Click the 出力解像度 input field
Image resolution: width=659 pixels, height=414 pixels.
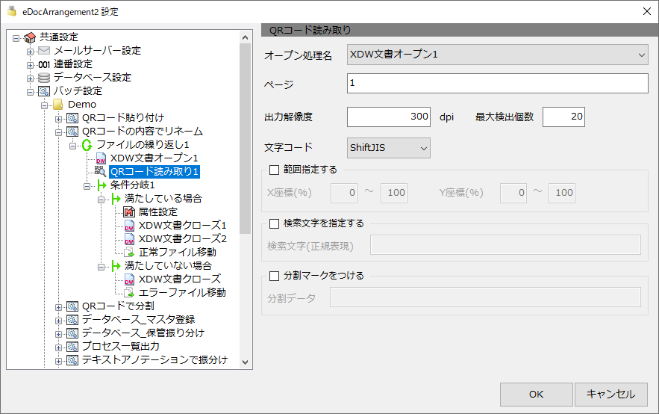(389, 117)
